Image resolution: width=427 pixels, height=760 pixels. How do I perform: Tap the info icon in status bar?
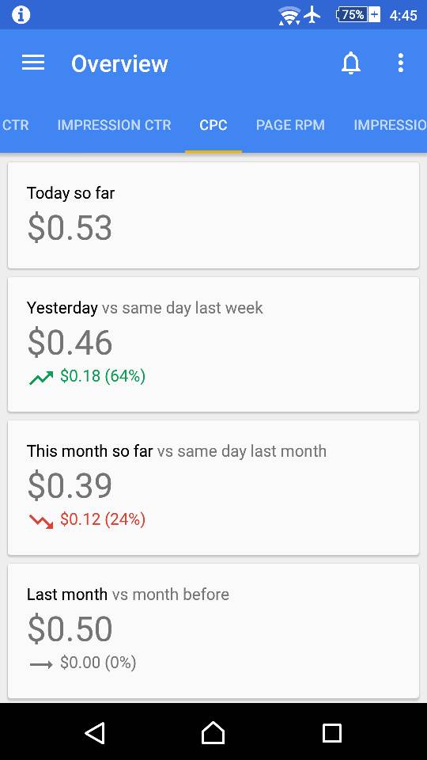[x=21, y=14]
